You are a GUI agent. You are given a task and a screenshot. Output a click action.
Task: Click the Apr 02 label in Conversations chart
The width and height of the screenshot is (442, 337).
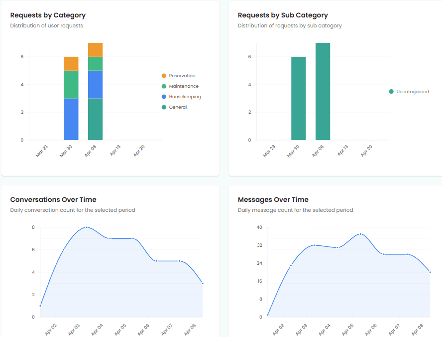[51, 330]
